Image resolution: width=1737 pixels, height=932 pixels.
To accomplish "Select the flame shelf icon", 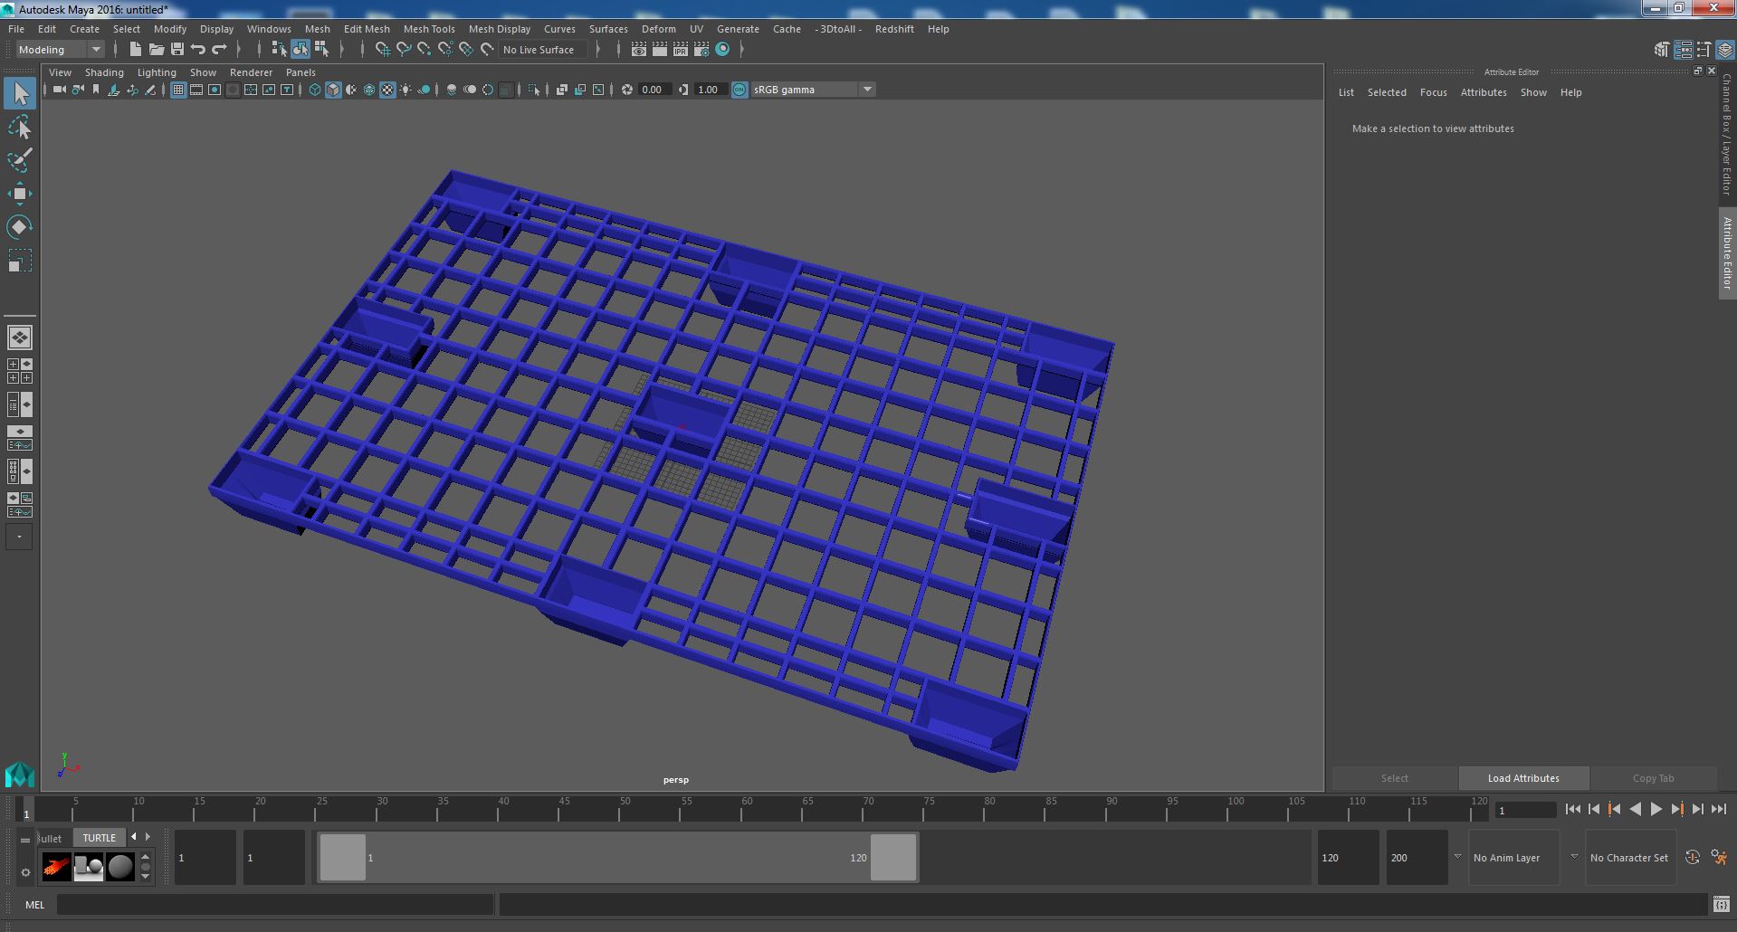I will (x=56, y=867).
